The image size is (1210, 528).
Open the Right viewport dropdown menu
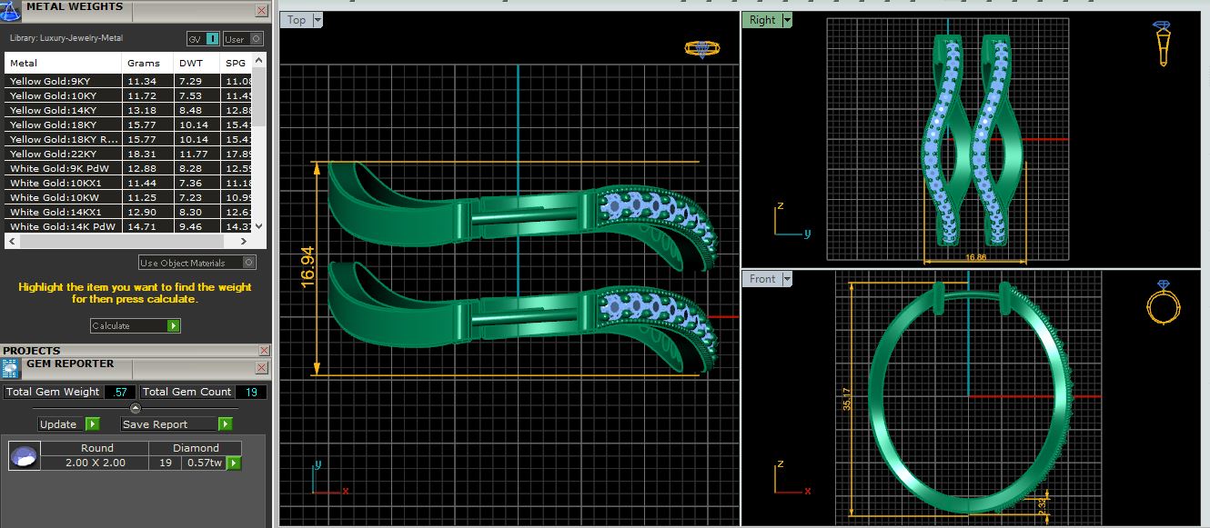pyautogui.click(x=787, y=20)
